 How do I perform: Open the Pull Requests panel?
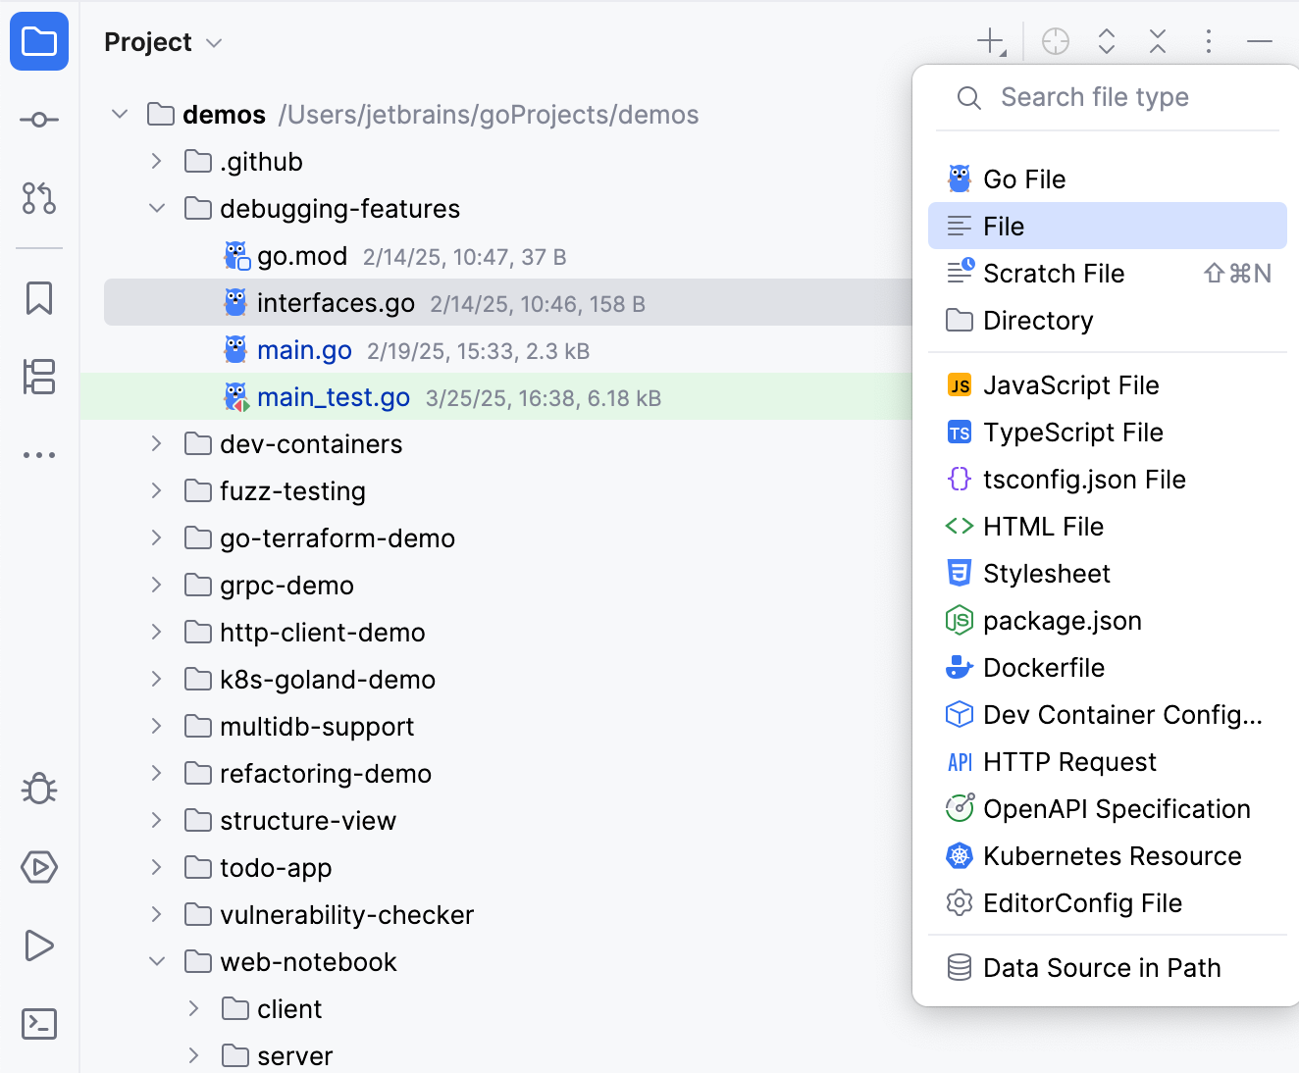click(x=39, y=199)
